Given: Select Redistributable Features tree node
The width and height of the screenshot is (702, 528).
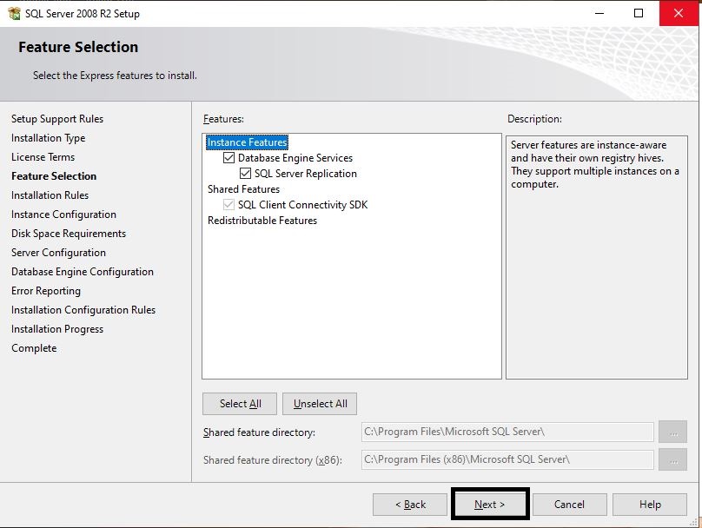Looking at the screenshot, I should click(x=262, y=221).
